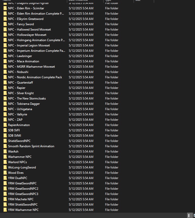Select 'NPC - Quarterstaff' folder name

tap(20, 83)
